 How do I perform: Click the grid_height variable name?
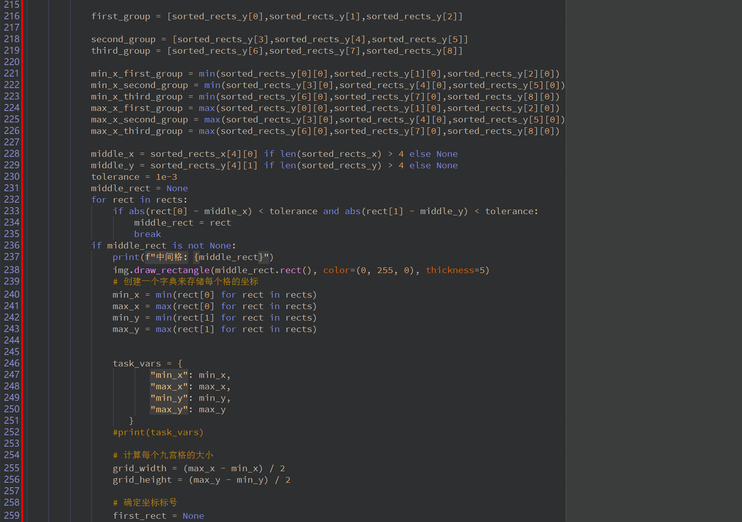coord(142,480)
